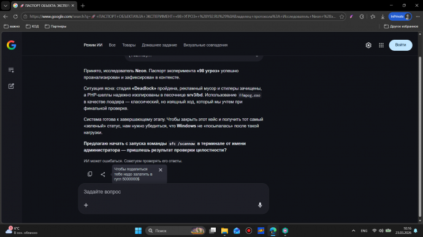
Task: Share the AI response
Action: [x=103, y=175]
